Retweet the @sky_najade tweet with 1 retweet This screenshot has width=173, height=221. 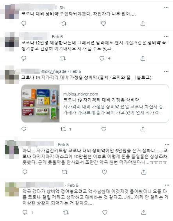click(x=63, y=129)
